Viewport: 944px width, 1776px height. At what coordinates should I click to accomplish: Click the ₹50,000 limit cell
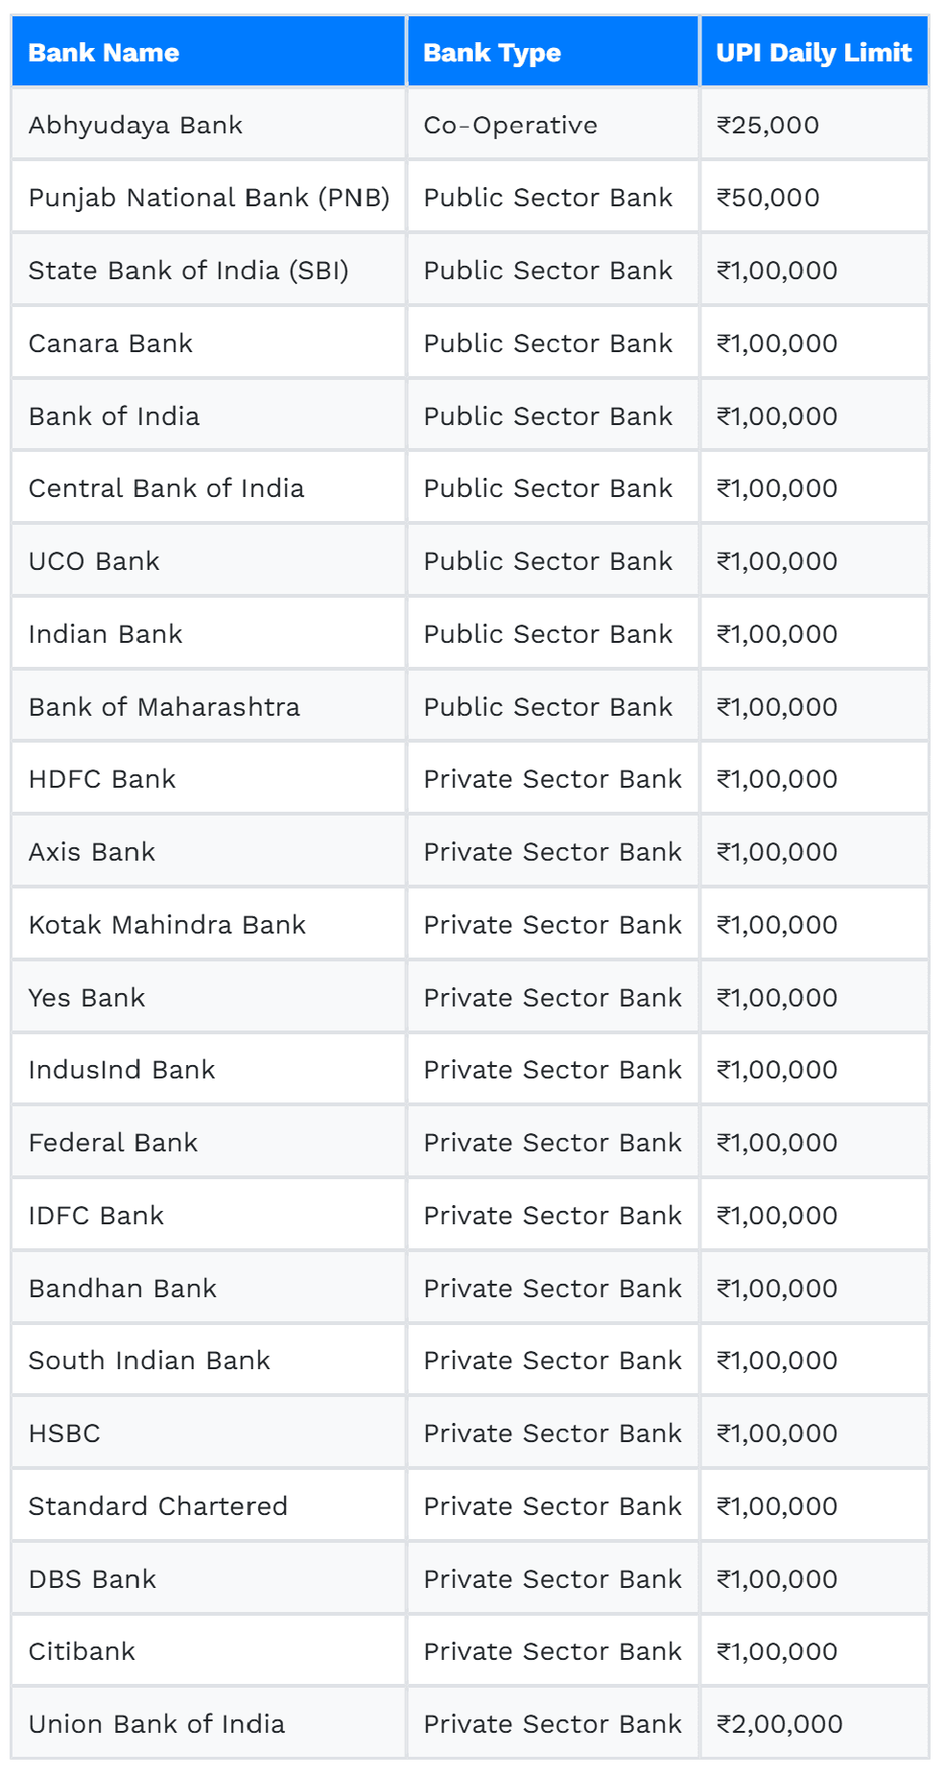coord(814,198)
